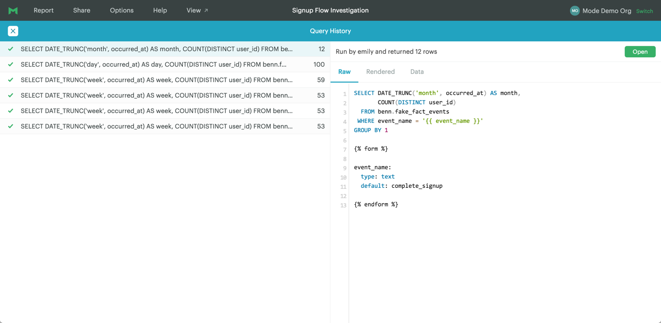The image size is (661, 323).
Task: Click the green checkmark on the day query
Action: click(x=10, y=64)
